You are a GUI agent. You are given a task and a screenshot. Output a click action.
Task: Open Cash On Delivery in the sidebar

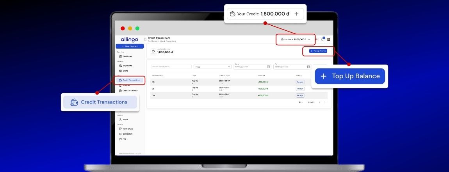(x=128, y=91)
